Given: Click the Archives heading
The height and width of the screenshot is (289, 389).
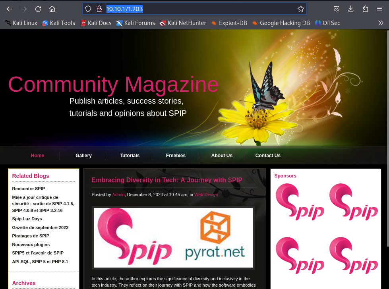Looking at the screenshot, I should pos(24,283).
